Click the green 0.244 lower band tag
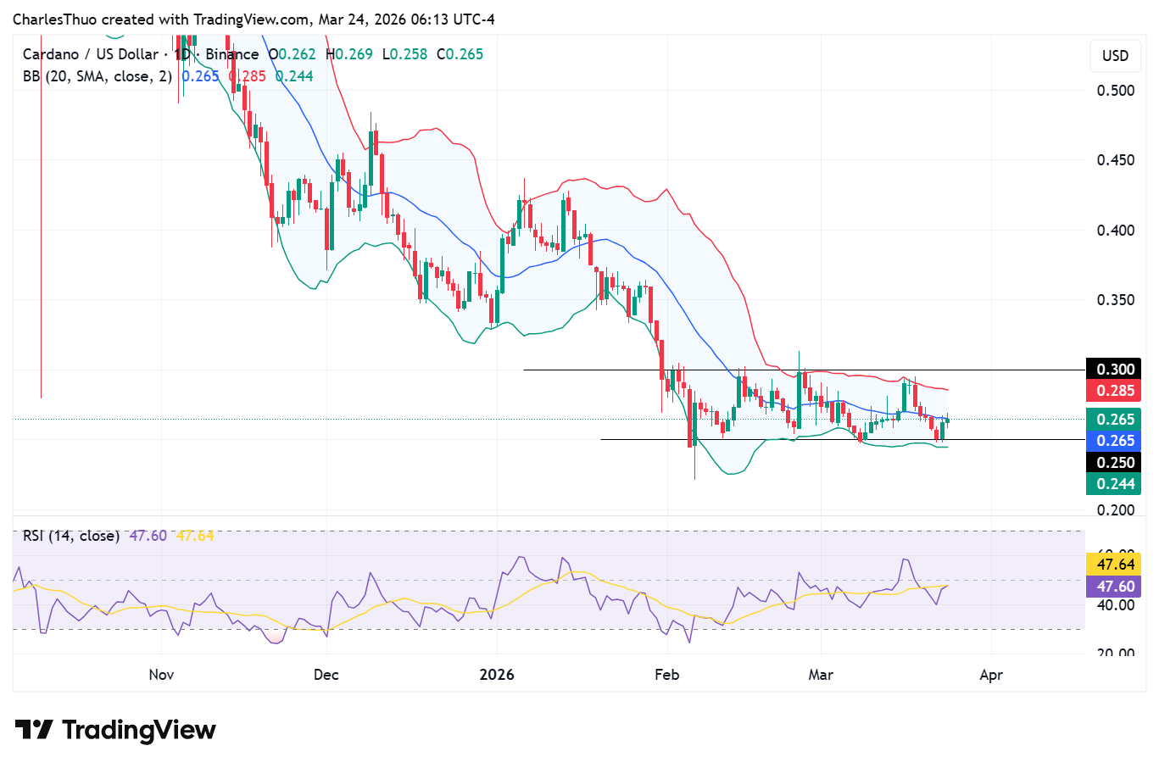The height and width of the screenshot is (768, 1159). click(x=1115, y=484)
